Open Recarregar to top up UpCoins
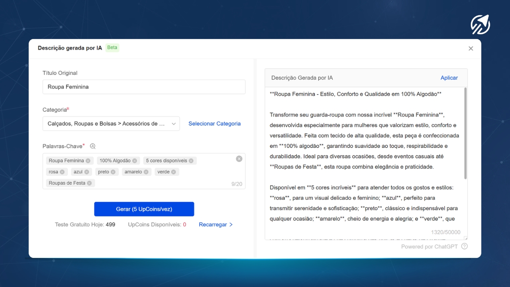510x287 pixels. coord(216,224)
